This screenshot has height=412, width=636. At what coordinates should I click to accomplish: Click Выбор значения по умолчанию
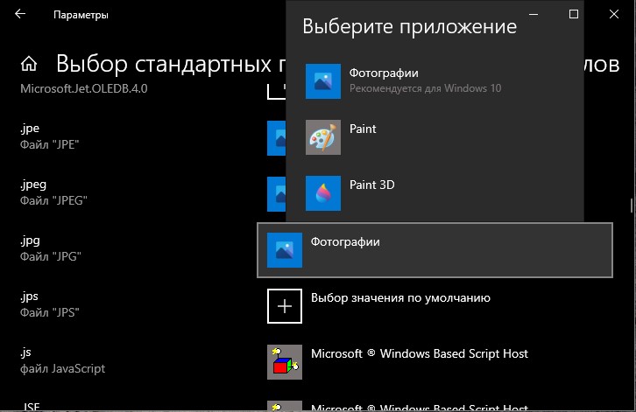[400, 297]
